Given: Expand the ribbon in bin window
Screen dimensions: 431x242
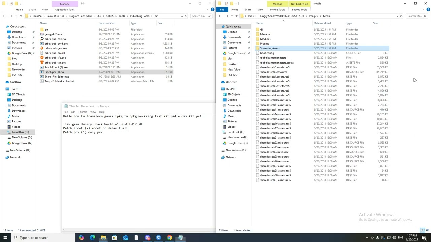Looking at the screenshot, I should pos(208,9).
